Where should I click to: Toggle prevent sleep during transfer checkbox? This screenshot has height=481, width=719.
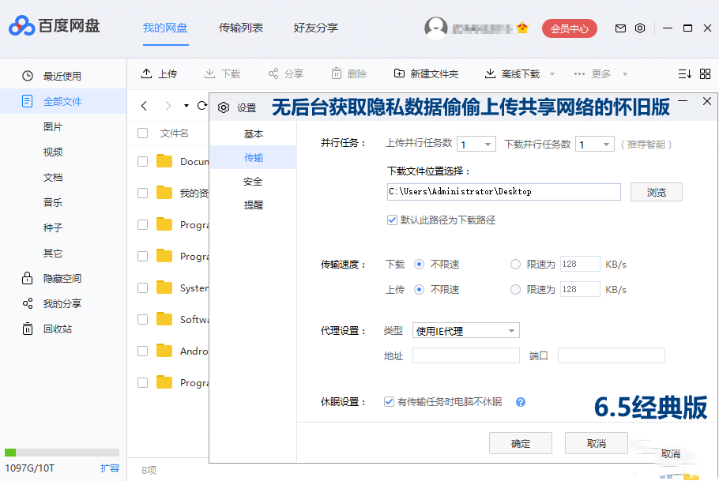[389, 402]
